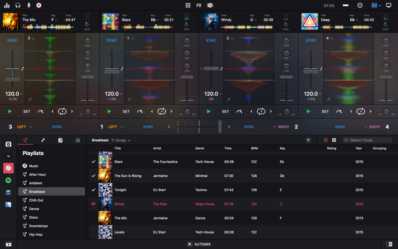The image size is (398, 249).
Task: Click SET cue button on deck 4
Action: pyautogui.click(x=325, y=111)
